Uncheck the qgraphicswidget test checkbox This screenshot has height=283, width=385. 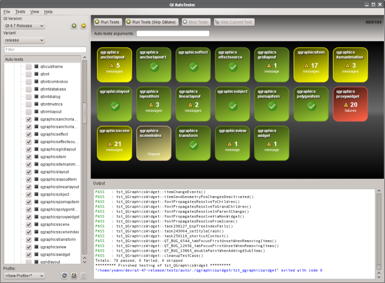pos(29,255)
